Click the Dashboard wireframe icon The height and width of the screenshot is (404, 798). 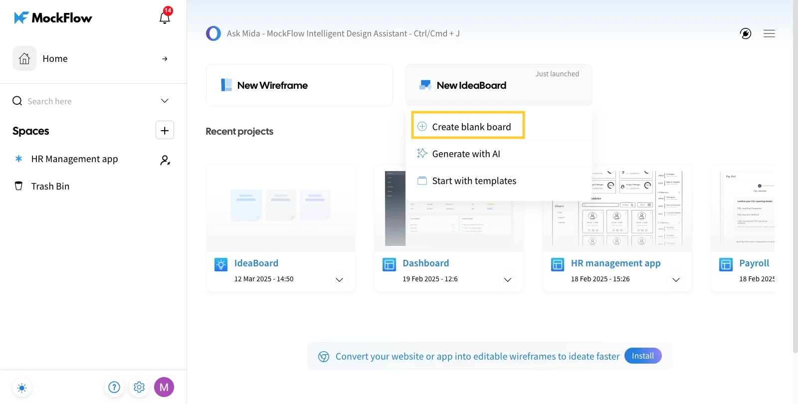point(389,264)
